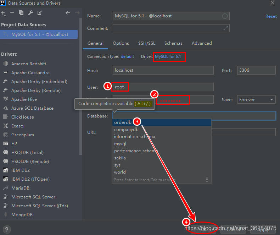Click the default connection type link

[127, 56]
